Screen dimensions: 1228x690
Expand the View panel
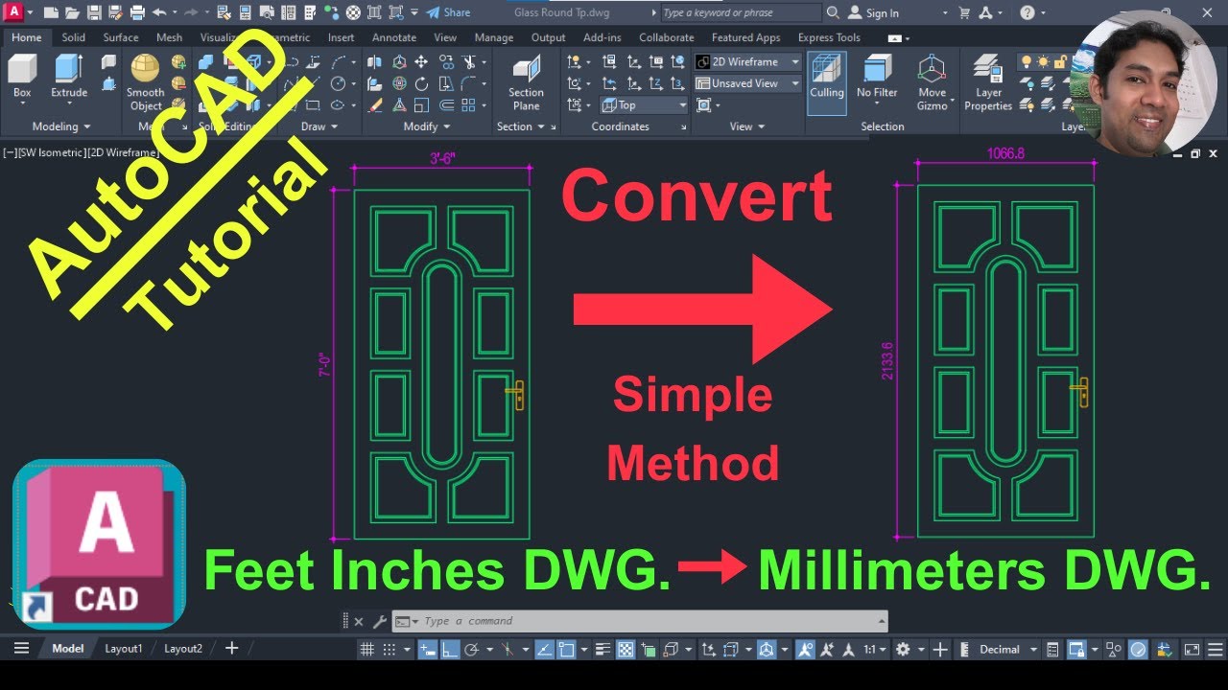746,126
